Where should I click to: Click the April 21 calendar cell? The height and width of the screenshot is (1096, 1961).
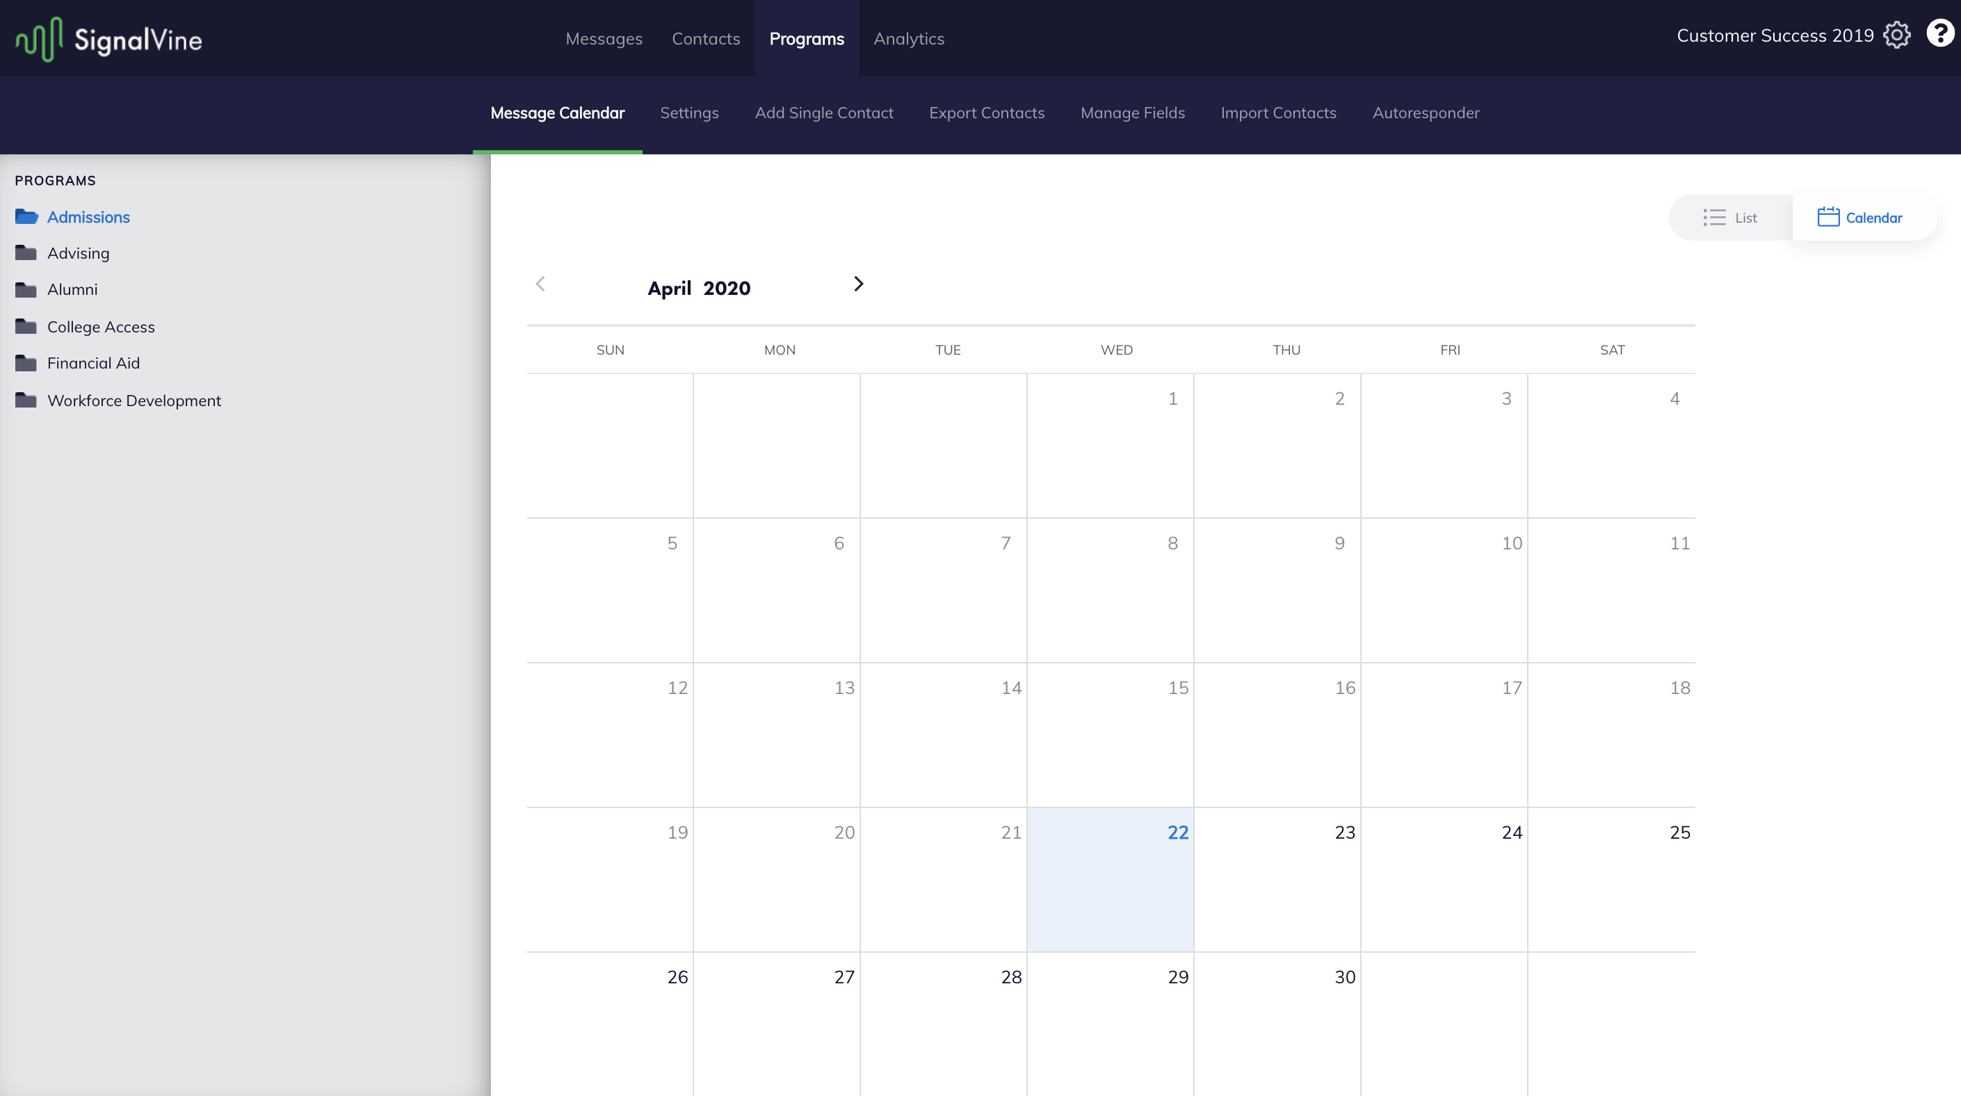[944, 880]
